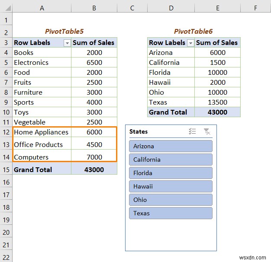Click the States slicer title
The width and height of the screenshot is (271, 262).
click(139, 131)
